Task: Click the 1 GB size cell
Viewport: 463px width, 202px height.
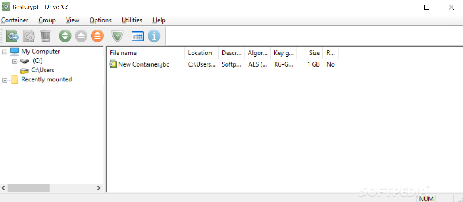Action: (313, 64)
